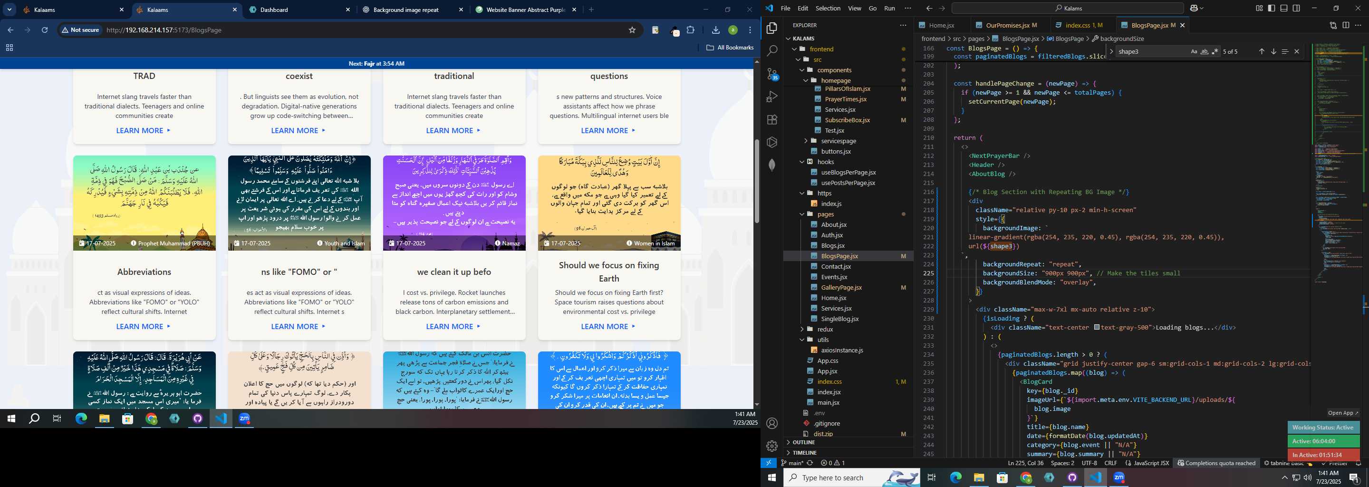
Task: Click Go Back arrow in VS Code title bar
Action: click(929, 9)
